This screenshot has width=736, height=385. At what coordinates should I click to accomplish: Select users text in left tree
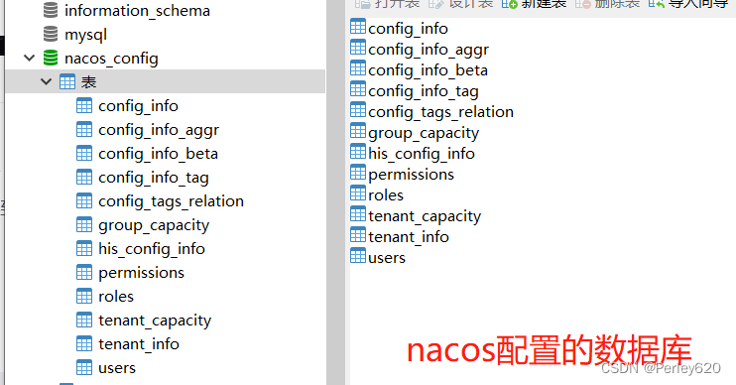click(x=117, y=368)
